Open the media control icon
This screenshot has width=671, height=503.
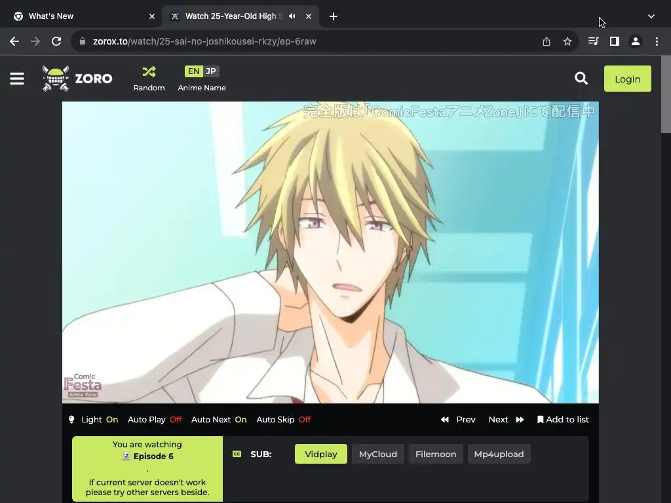593,41
